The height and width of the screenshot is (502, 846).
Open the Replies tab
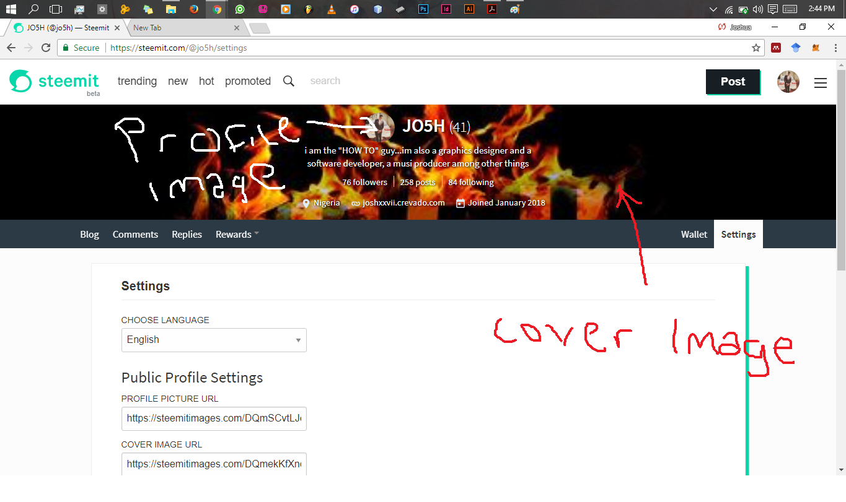(x=187, y=235)
